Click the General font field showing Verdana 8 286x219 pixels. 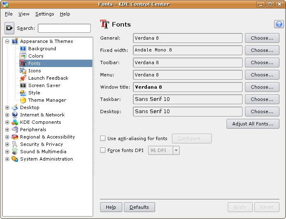[x=188, y=38]
